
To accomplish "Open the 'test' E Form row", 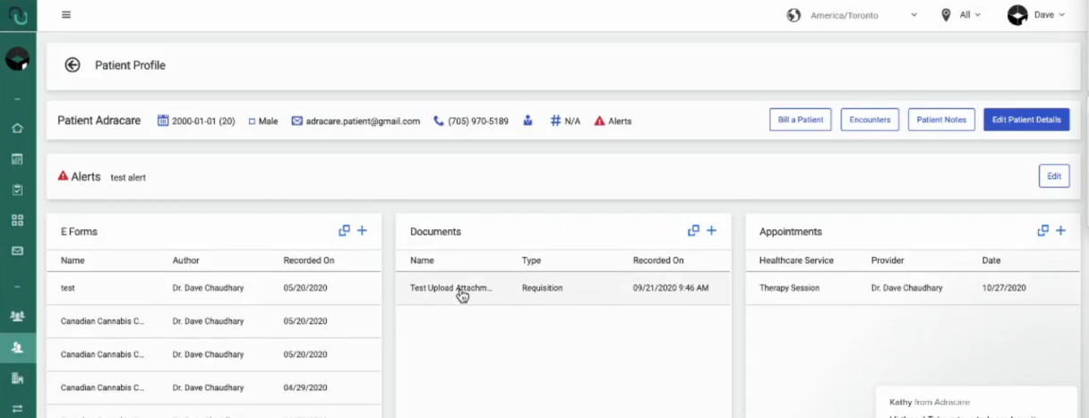I will (214, 288).
